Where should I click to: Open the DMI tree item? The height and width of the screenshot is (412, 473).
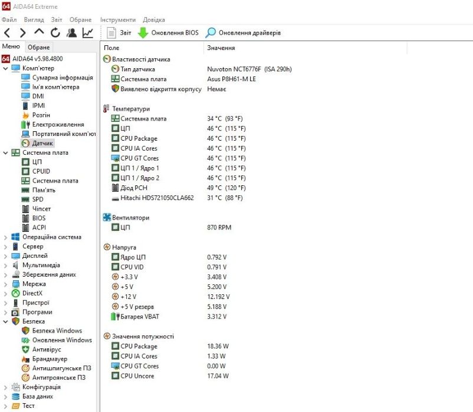pos(32,97)
